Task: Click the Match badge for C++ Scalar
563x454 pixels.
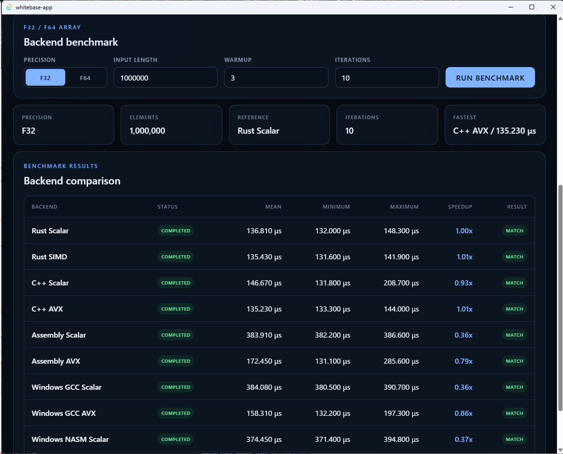Action: (x=515, y=283)
